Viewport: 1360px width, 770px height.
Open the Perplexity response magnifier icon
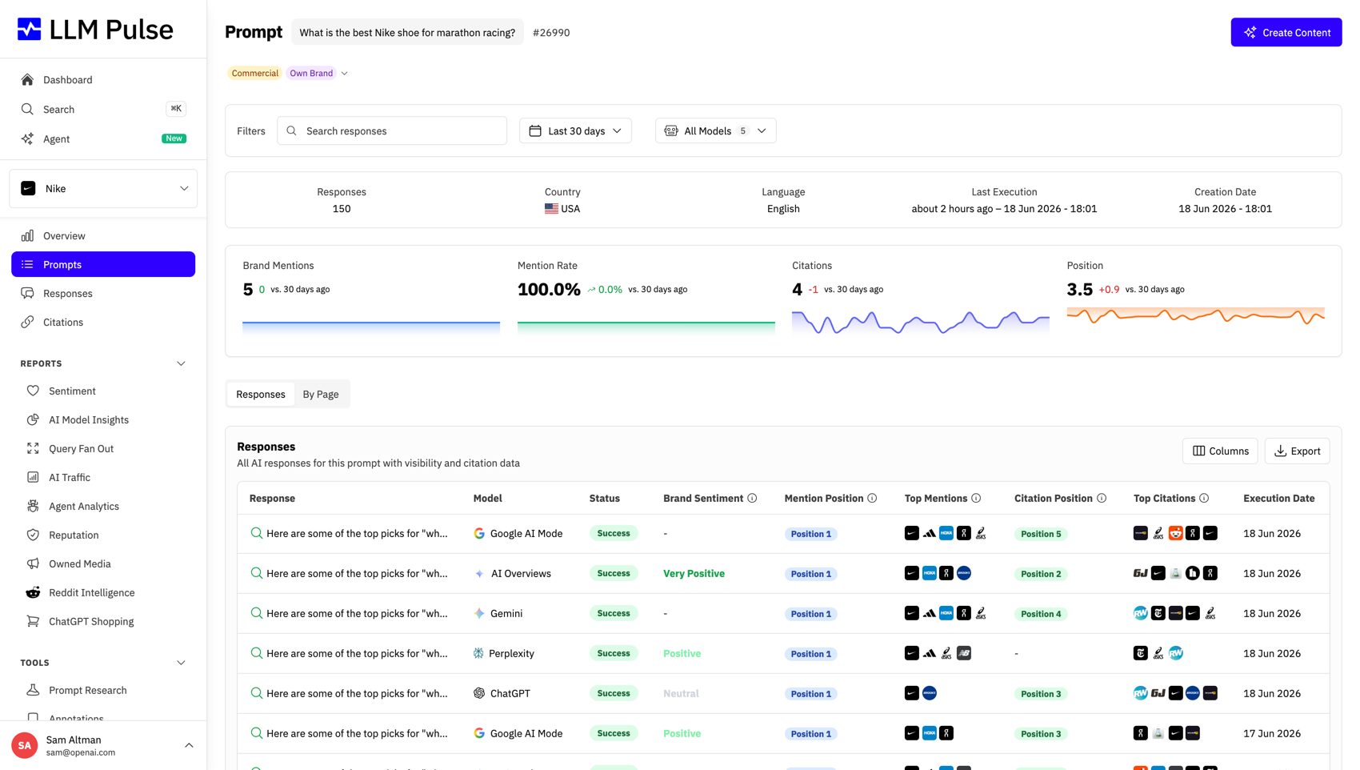coord(256,653)
